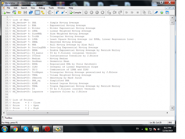Click the Step Into debug icon
This screenshot has height=139, width=185.
coord(109,12)
